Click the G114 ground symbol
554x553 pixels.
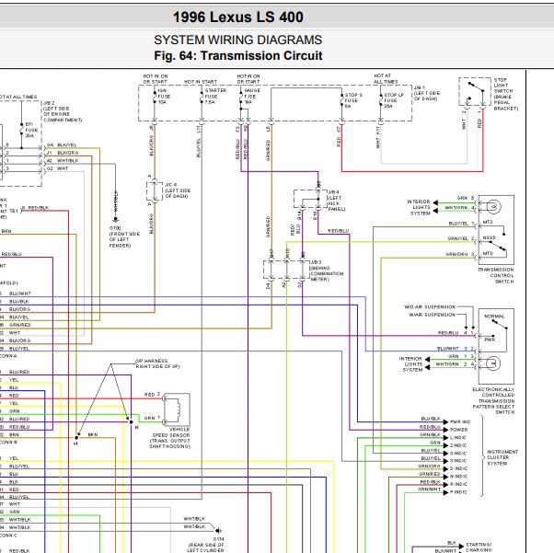coord(219,530)
